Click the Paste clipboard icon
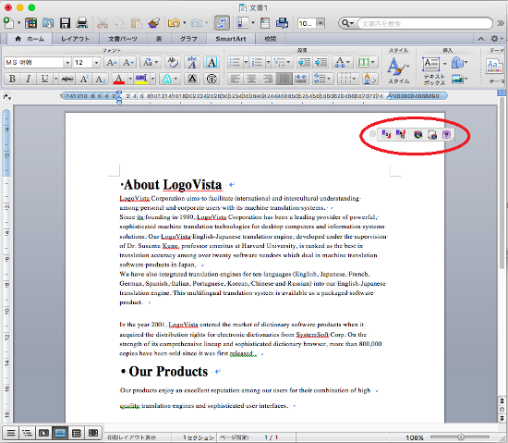508x443 pixels. tap(137, 23)
